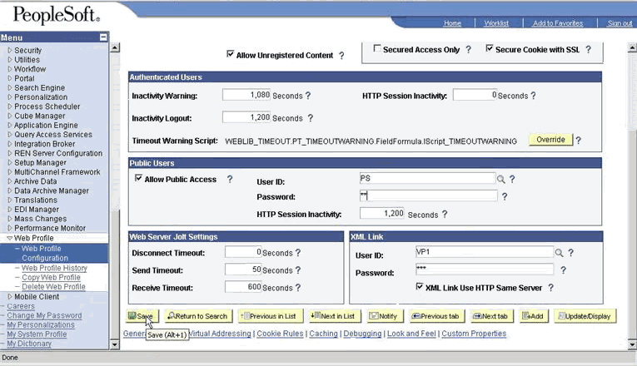This screenshot has width=637, height=366.
Task: Click help icon beside Override button
Action: click(579, 141)
